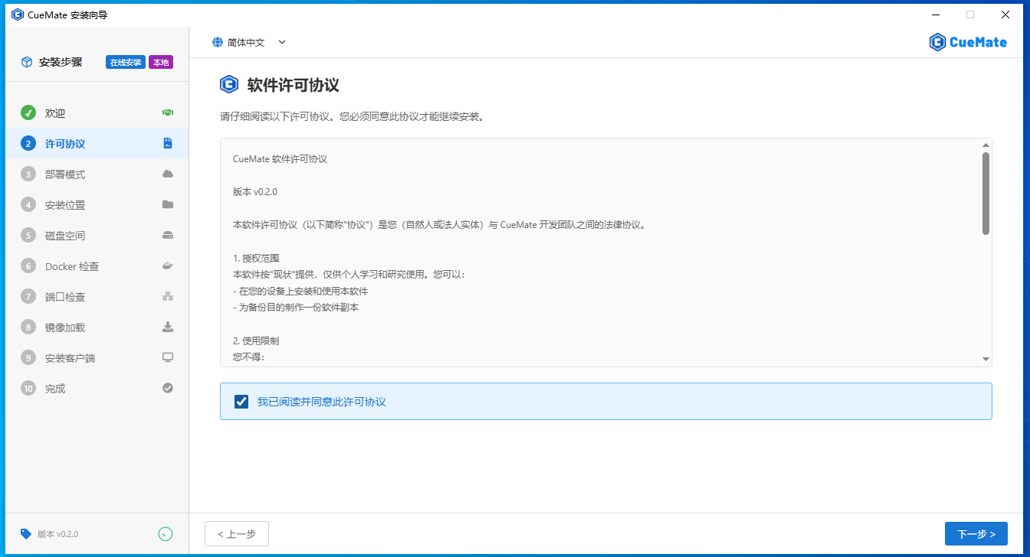Click the network icon beside 端口检查

168,296
